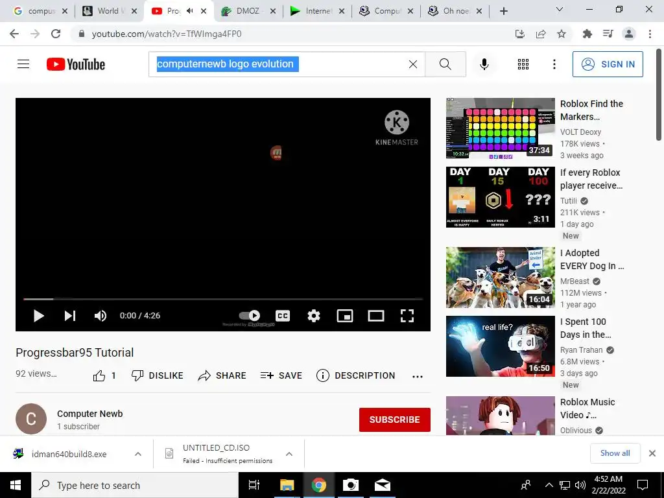Open a new browser tab
This screenshot has height=498, width=664.
pyautogui.click(x=503, y=11)
